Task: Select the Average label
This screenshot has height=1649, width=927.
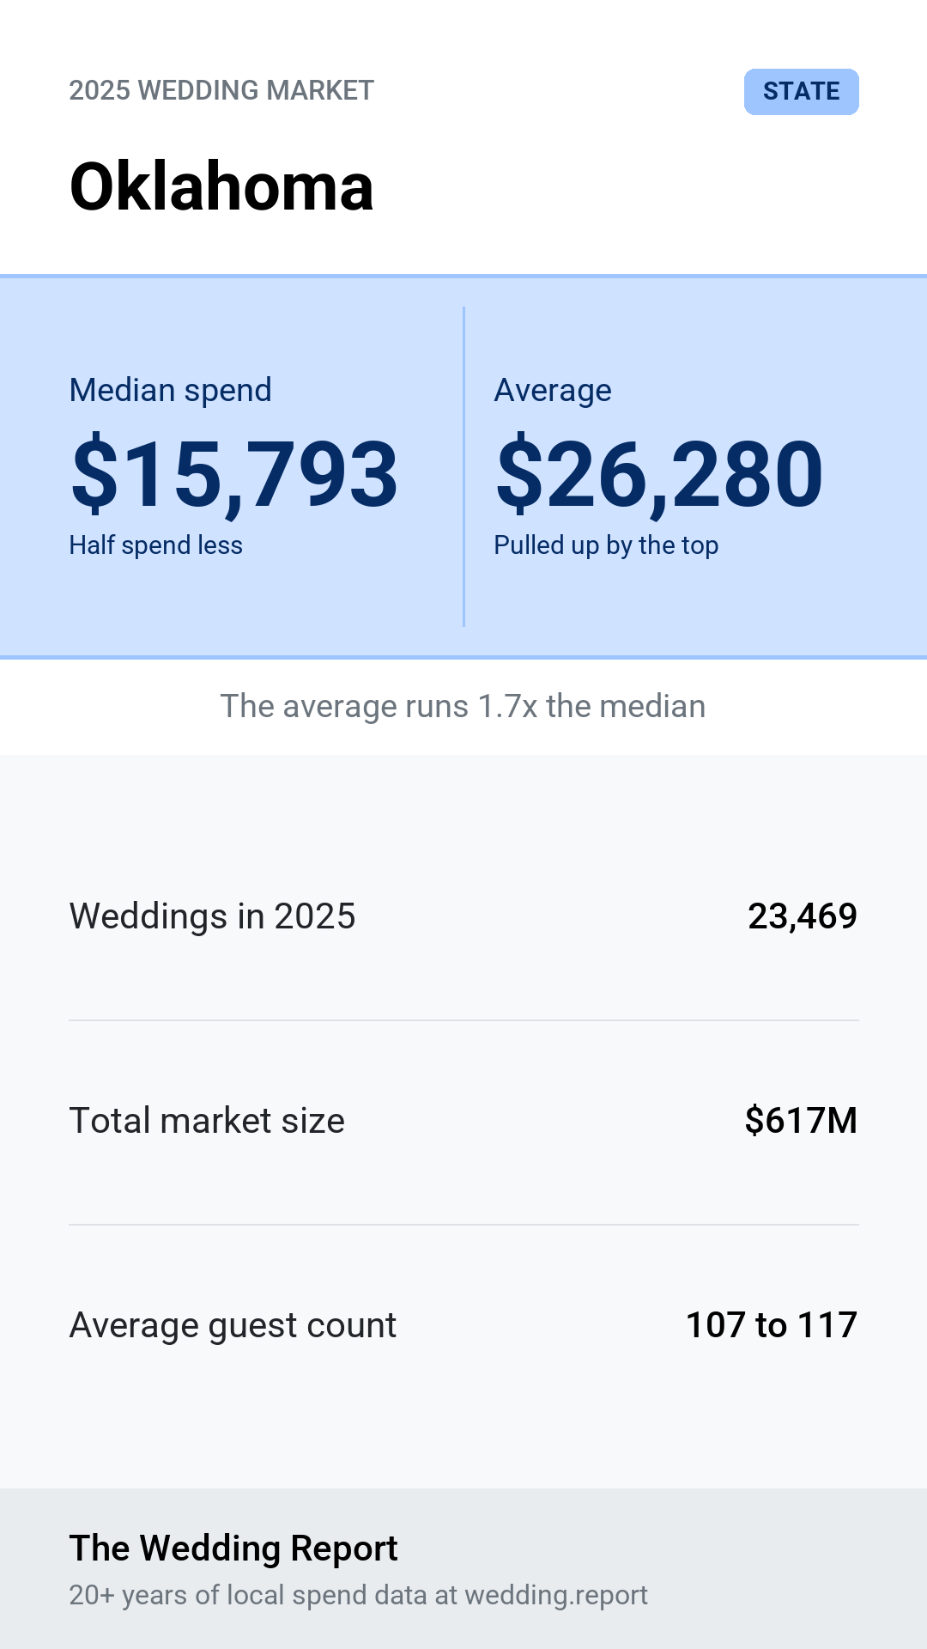Action: click(x=553, y=391)
